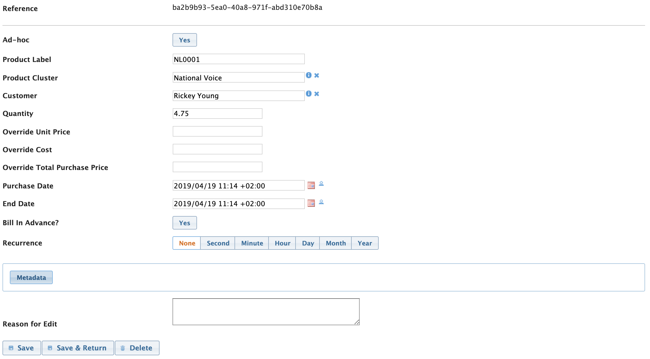This screenshot has width=650, height=359.
Task: Focus the Override Unit Price field
Action: [x=217, y=131]
